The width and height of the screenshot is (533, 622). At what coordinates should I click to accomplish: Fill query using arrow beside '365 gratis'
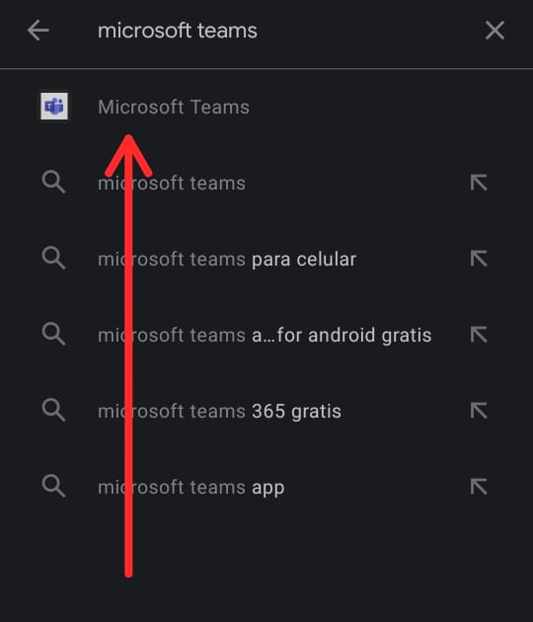(479, 411)
